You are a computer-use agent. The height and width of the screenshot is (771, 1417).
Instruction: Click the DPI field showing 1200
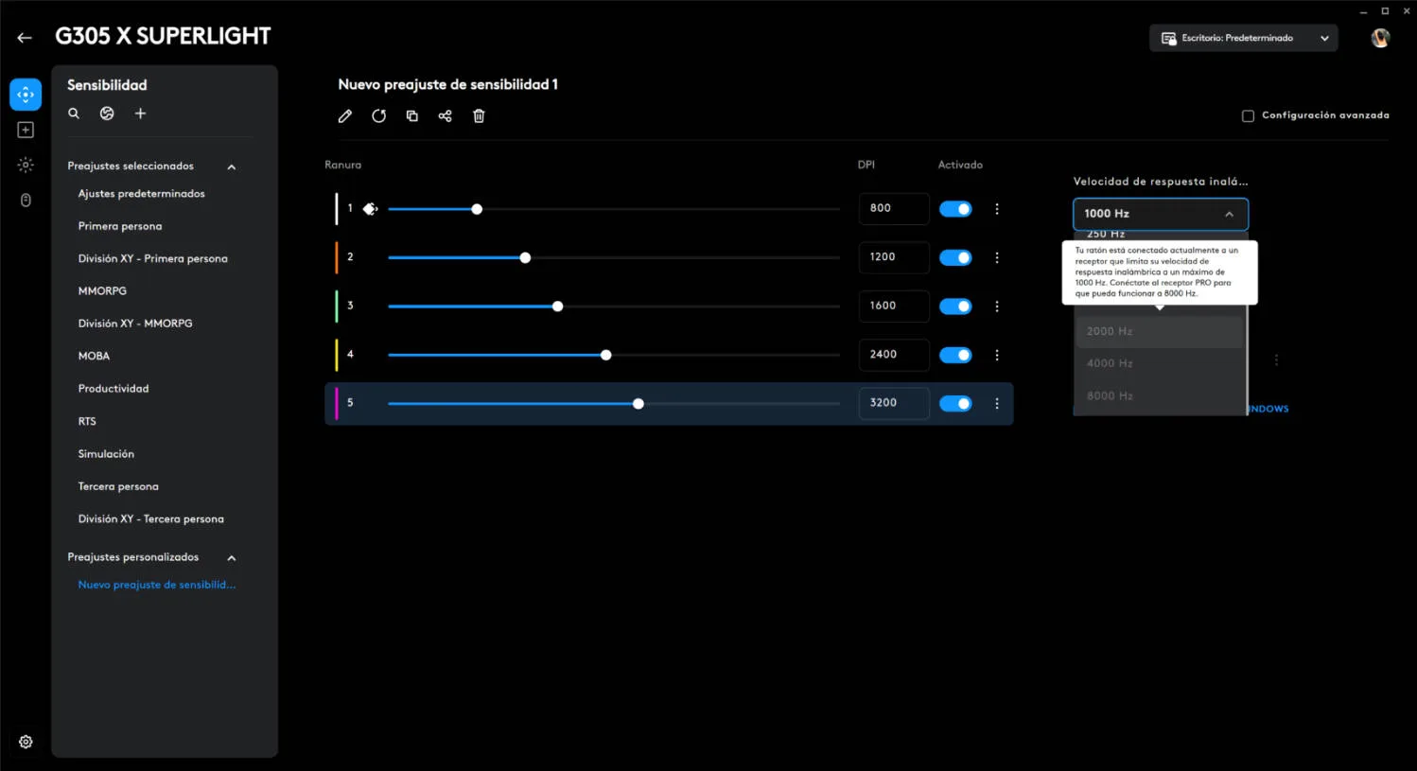894,256
